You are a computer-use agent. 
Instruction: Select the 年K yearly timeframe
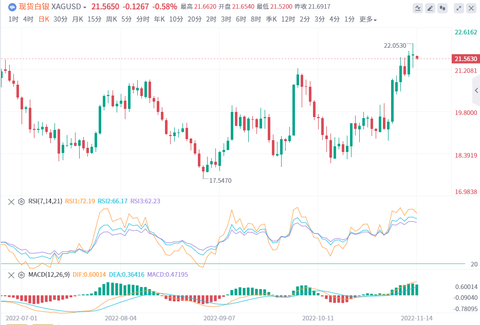(159, 20)
